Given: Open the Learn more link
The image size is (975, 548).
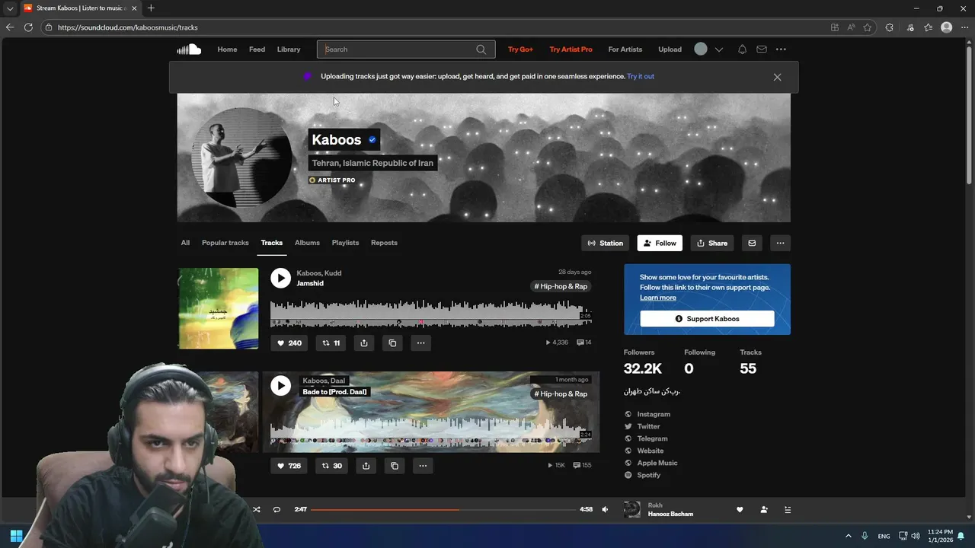Looking at the screenshot, I should click(658, 298).
